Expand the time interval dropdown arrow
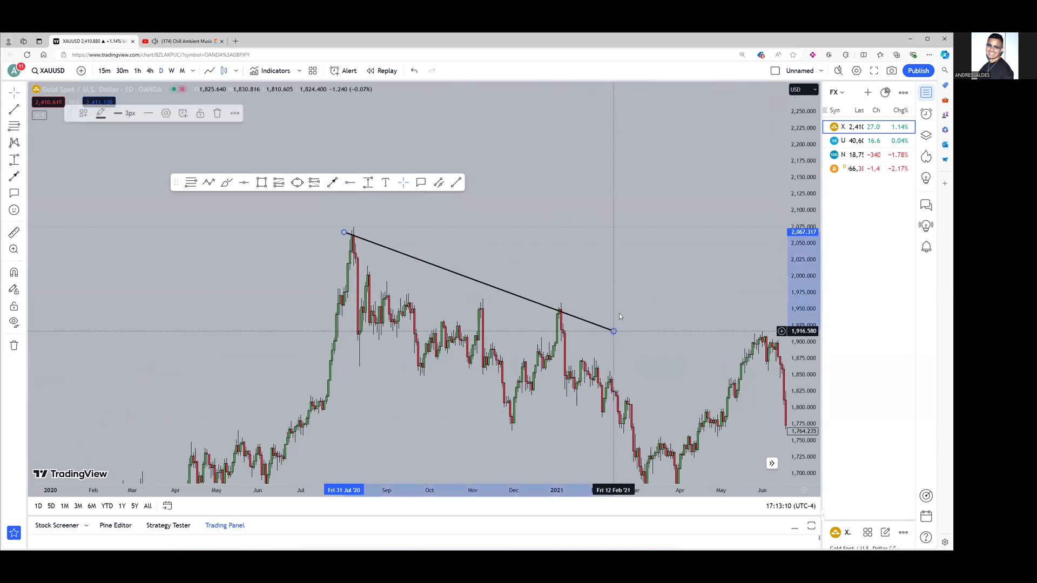 tap(193, 71)
